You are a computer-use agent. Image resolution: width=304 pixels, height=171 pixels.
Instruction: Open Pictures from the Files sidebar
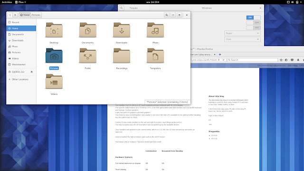21,52
